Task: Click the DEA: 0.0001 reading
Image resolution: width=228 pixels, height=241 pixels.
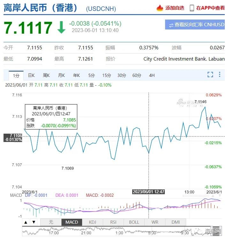Action: coord(67,195)
